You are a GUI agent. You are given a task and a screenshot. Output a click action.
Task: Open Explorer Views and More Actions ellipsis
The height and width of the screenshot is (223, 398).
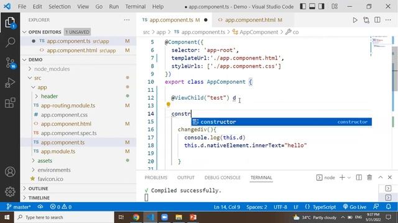point(127,20)
